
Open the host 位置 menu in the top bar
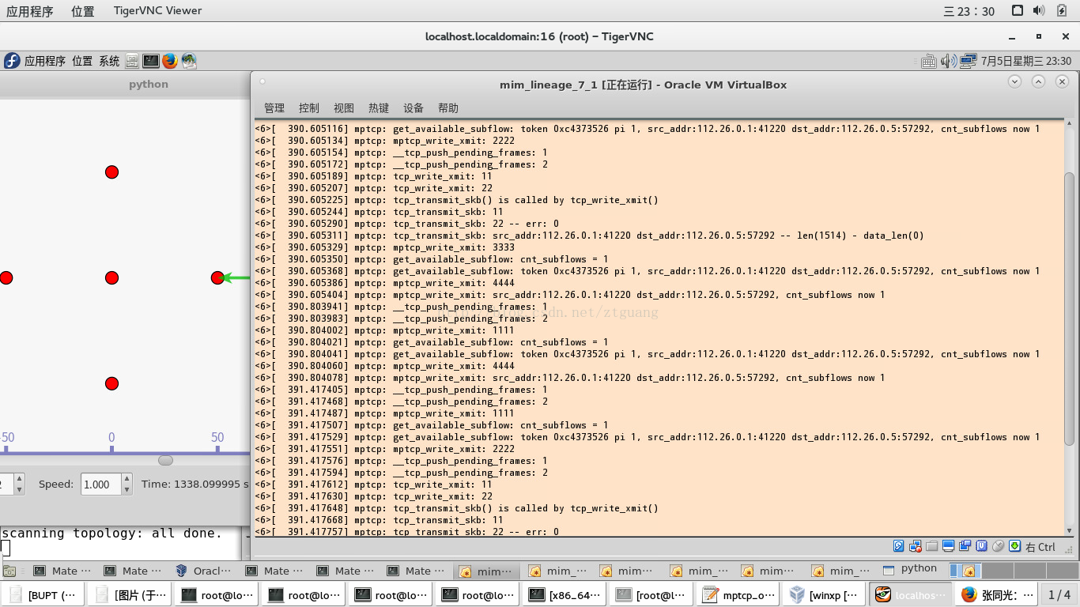point(82,11)
